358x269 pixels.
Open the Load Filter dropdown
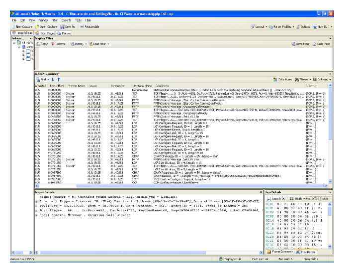coord(100,44)
